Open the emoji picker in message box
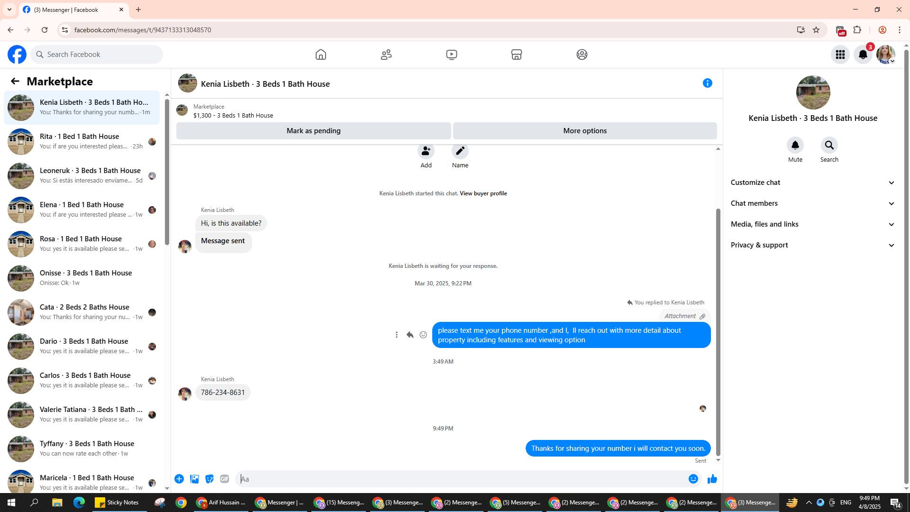 (693, 479)
